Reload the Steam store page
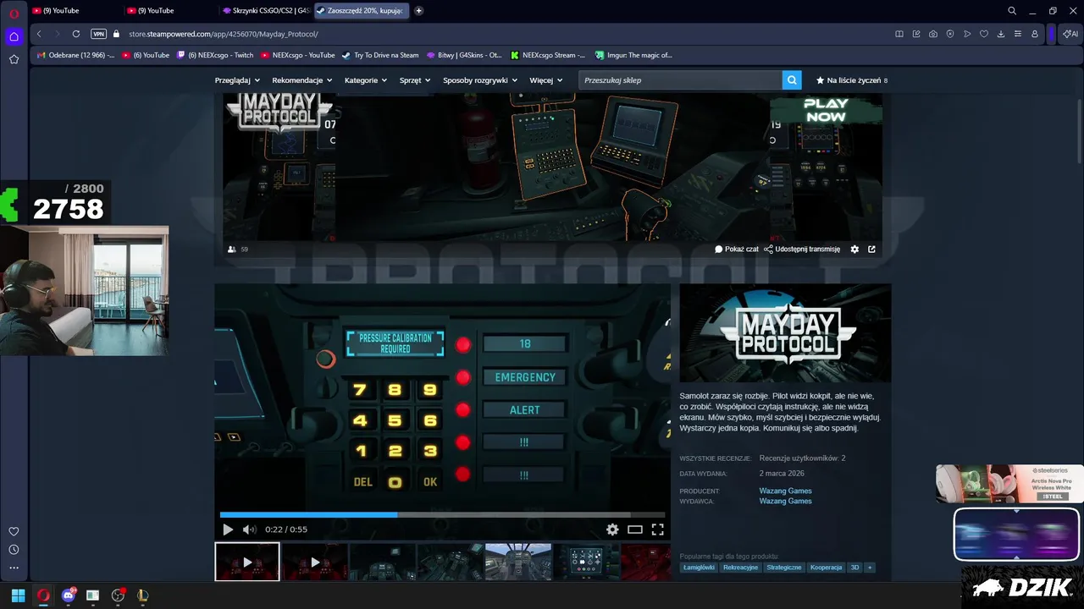 click(76, 34)
